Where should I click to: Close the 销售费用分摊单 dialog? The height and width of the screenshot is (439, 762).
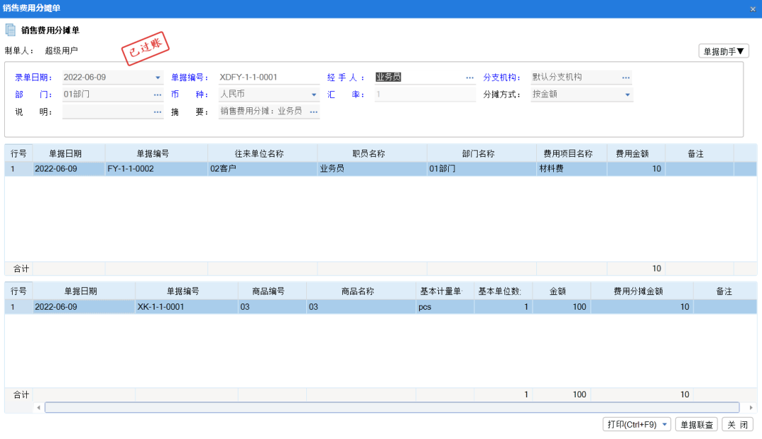tap(752, 8)
